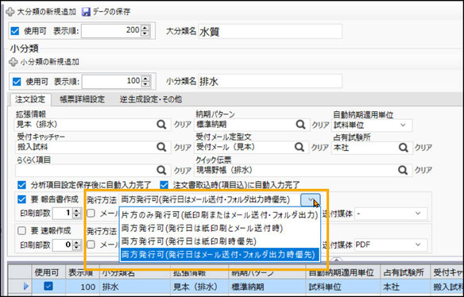Open search for 受付メール定型文 field
The width and height of the screenshot is (464, 297).
[x=300, y=147]
